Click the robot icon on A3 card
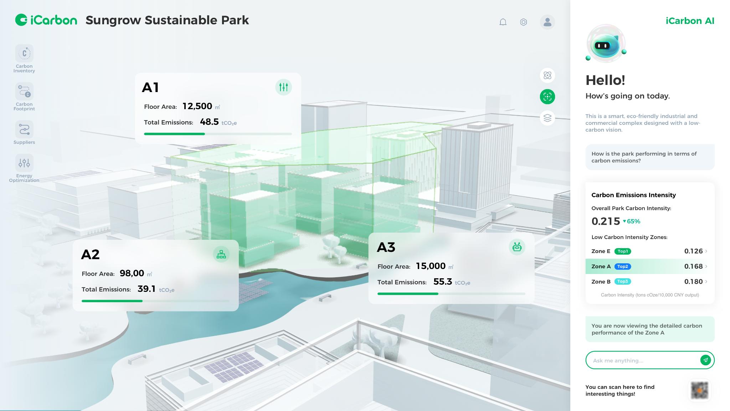The height and width of the screenshot is (411, 730). click(x=517, y=247)
